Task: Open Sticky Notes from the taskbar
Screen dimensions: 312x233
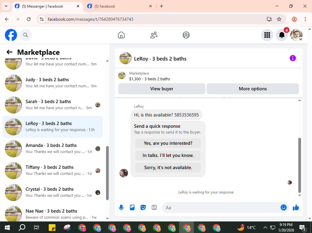Action: (x=52, y=228)
